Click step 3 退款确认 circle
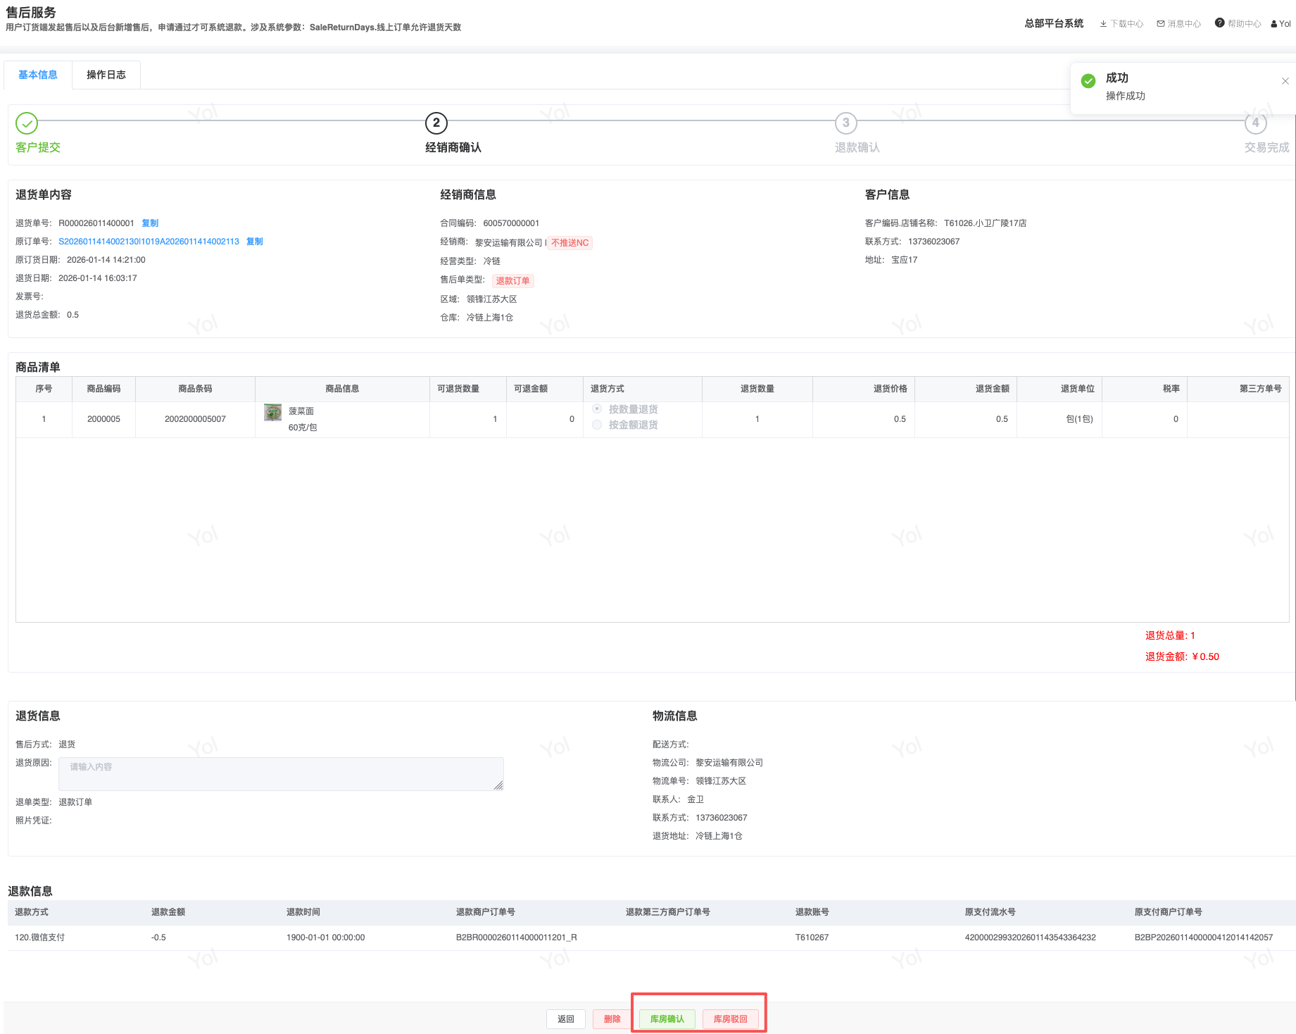Image resolution: width=1296 pixels, height=1034 pixels. (x=845, y=123)
